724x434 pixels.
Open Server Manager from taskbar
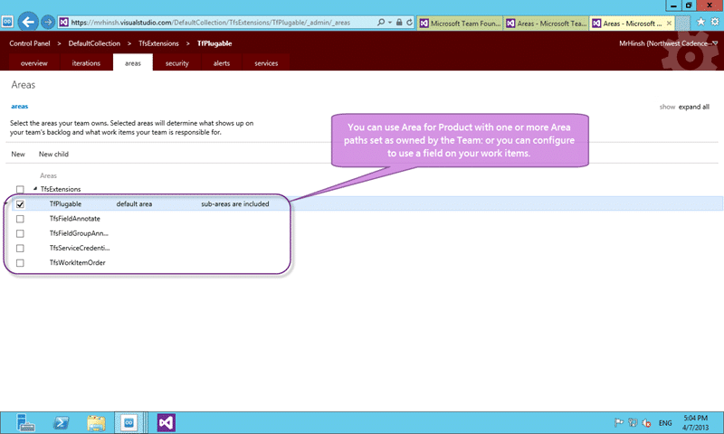pyautogui.click(x=25, y=422)
